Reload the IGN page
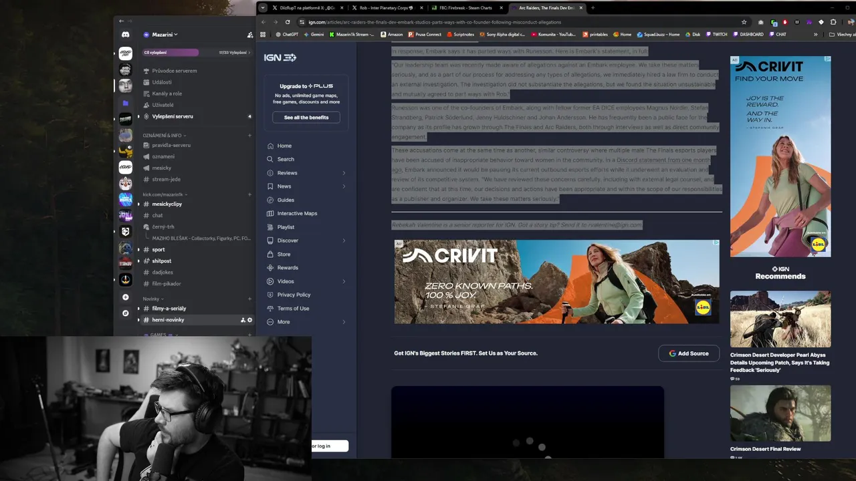 pyautogui.click(x=288, y=22)
